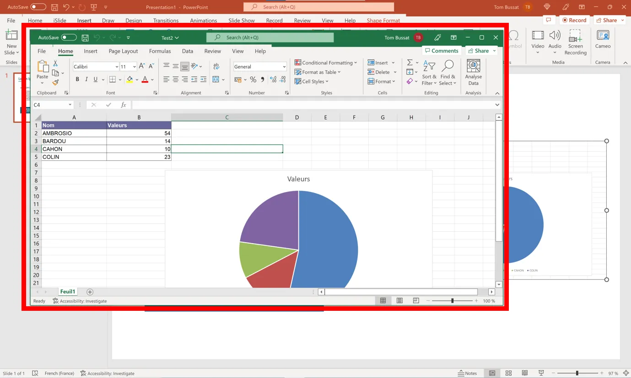Open Sort & Filter dropdown
Screen dimensions: 631x378
coord(429,73)
